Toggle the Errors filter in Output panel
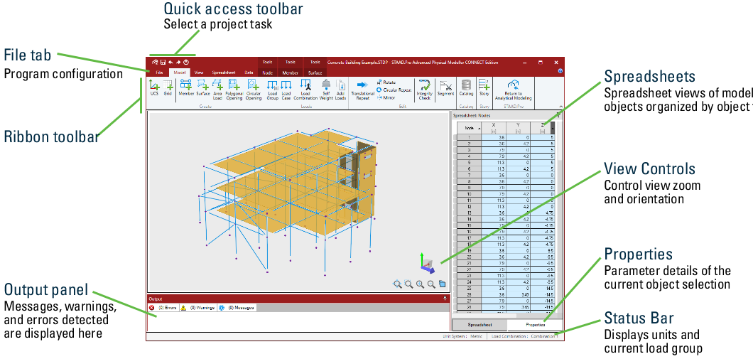Image resolution: width=753 pixels, height=359 pixels. tap(163, 307)
